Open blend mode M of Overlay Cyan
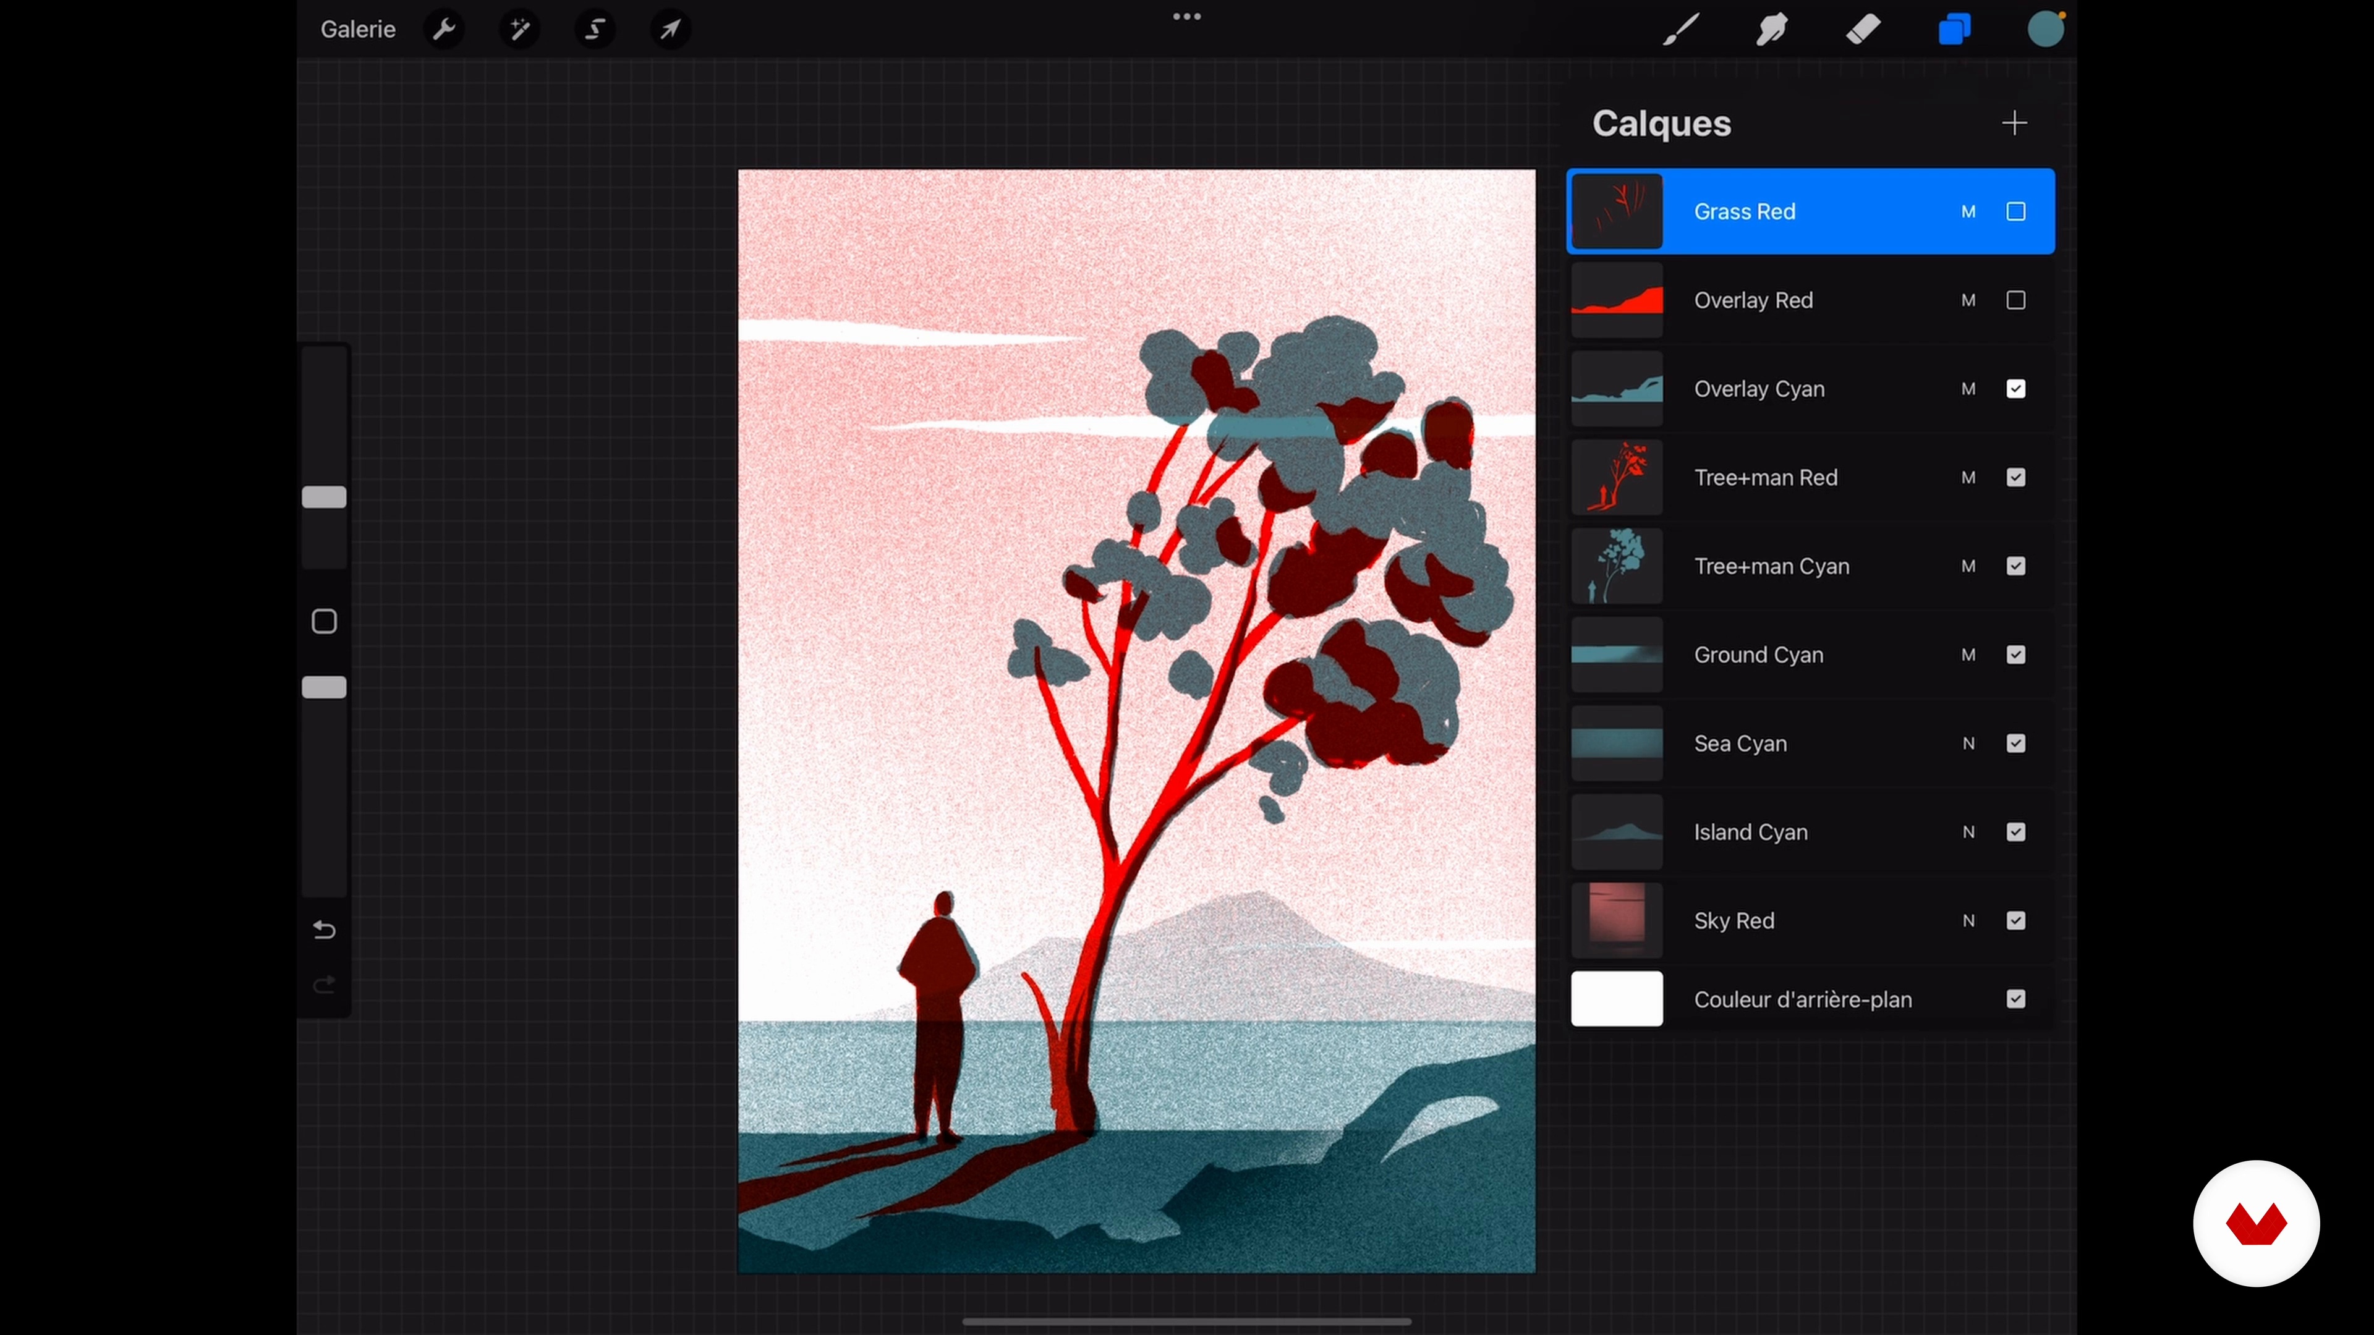Viewport: 2374px width, 1335px height. [1968, 389]
